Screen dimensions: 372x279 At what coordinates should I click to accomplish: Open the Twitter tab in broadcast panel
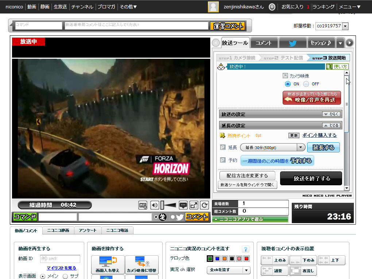(x=292, y=43)
